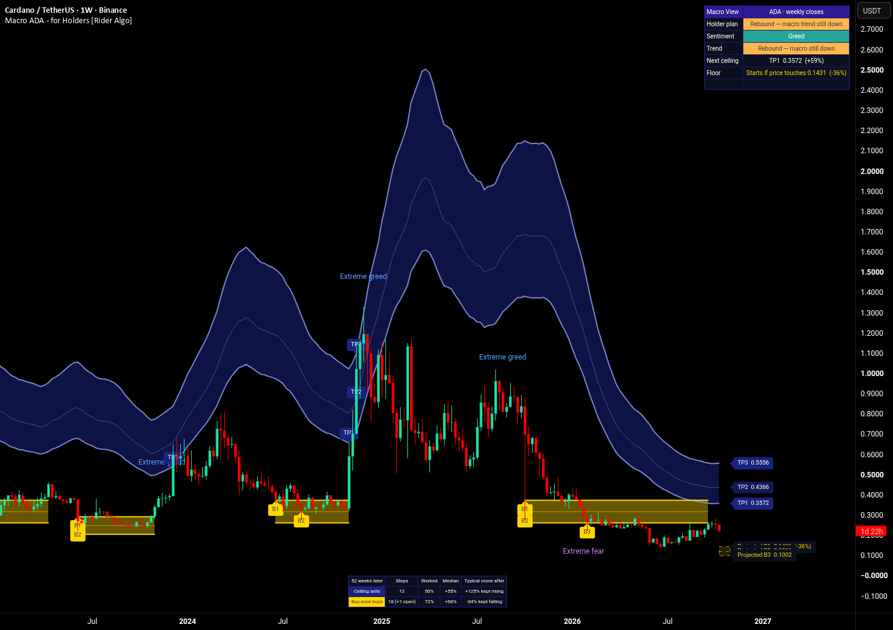This screenshot has height=630, width=893.
Task: Click the Cardano / TetherUS symbol title
Action: coord(66,10)
